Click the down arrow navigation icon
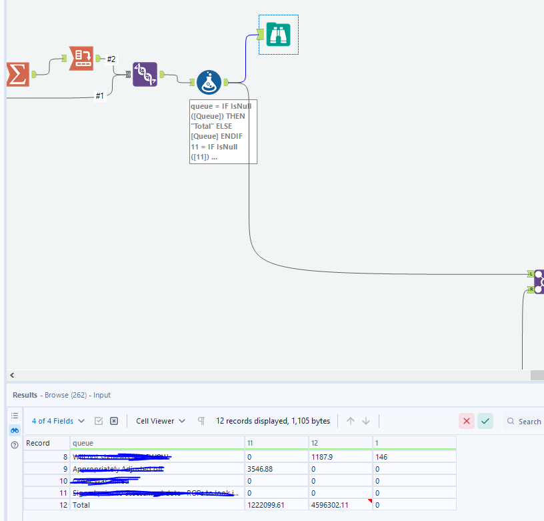Screen dimensions: 544x521 click(366, 421)
